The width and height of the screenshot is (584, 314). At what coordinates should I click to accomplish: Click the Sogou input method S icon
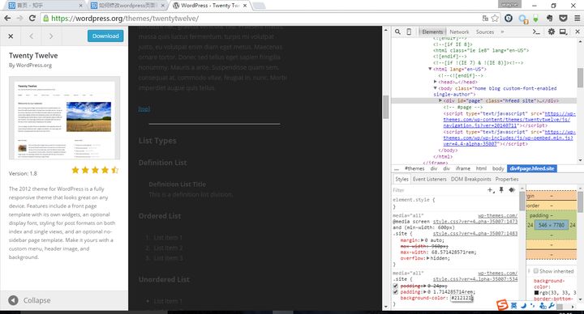(502, 305)
